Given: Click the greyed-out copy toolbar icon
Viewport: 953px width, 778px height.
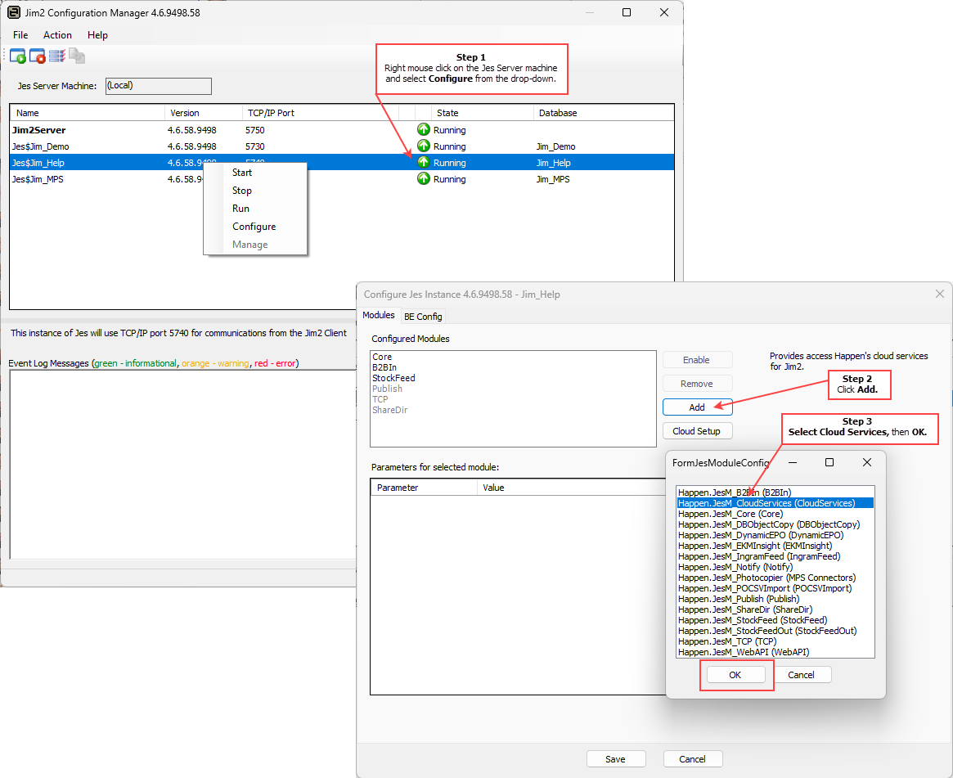Looking at the screenshot, I should tap(77, 56).
